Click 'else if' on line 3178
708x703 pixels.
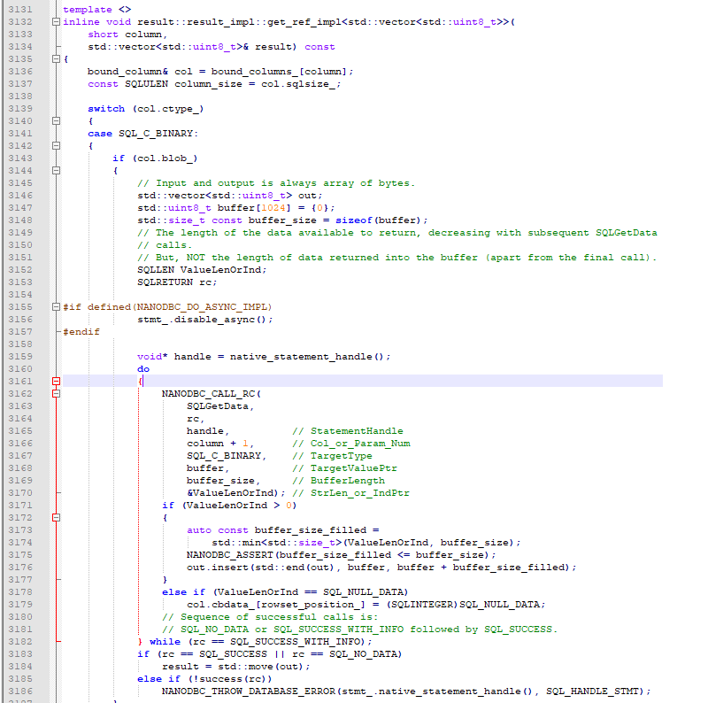tap(183, 591)
